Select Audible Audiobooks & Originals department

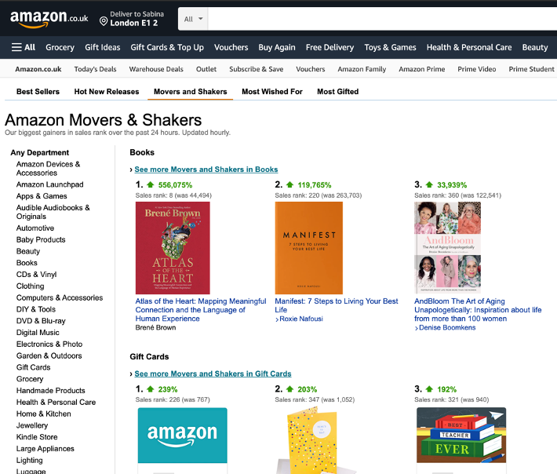pyautogui.click(x=53, y=212)
